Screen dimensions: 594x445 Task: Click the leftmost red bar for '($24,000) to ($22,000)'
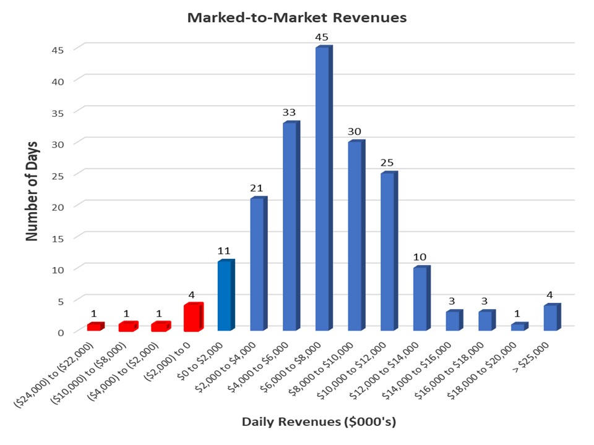(95, 326)
